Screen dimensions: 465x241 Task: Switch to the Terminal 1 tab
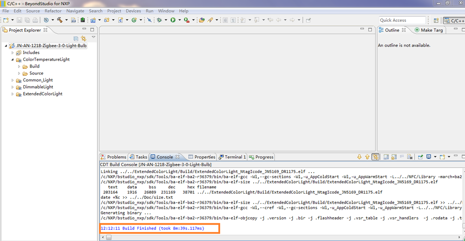pyautogui.click(x=233, y=157)
